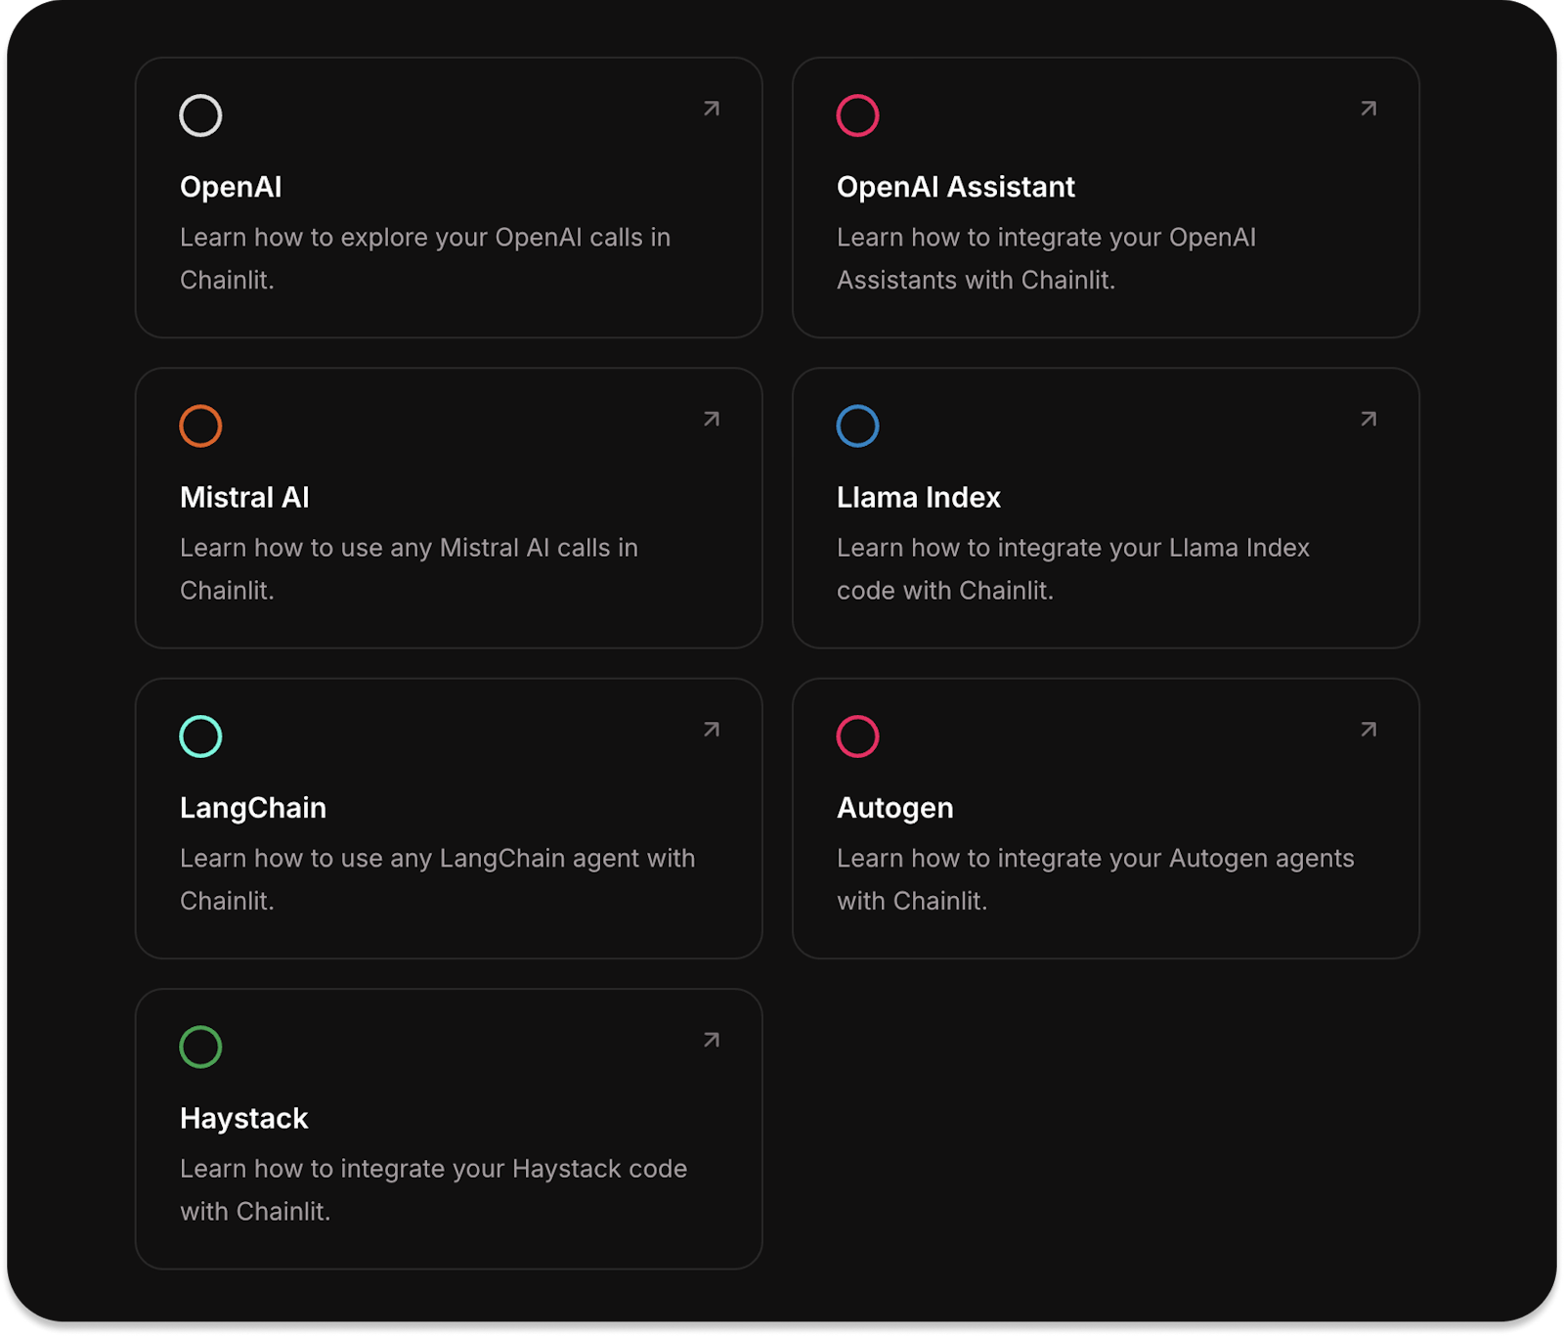Image resolution: width=1564 pixels, height=1336 pixels.
Task: Click the pink circle icon on OpenAI Assistant card
Action: pyautogui.click(x=857, y=115)
